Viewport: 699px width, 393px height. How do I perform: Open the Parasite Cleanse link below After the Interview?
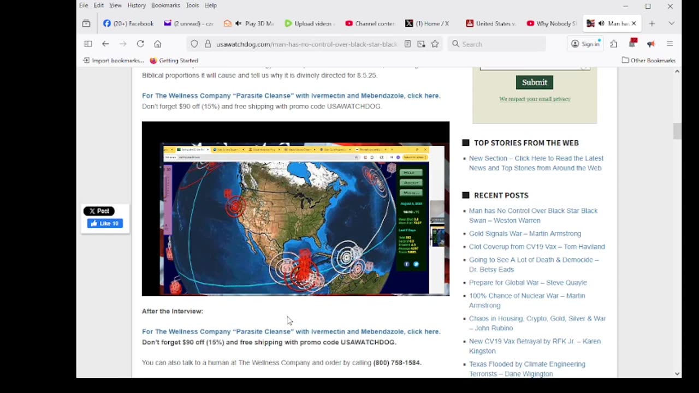point(291,331)
